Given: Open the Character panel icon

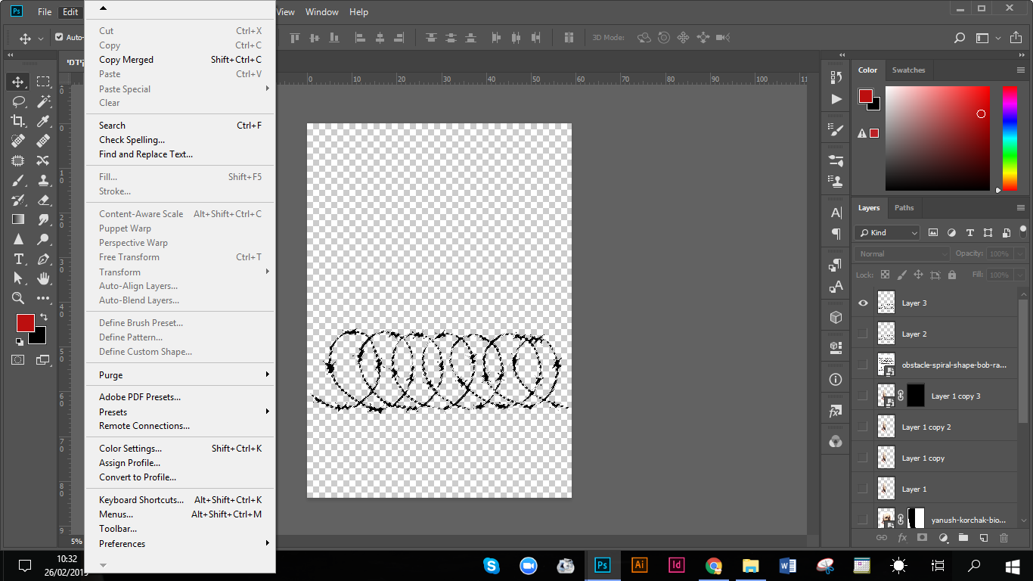Looking at the screenshot, I should 836,213.
